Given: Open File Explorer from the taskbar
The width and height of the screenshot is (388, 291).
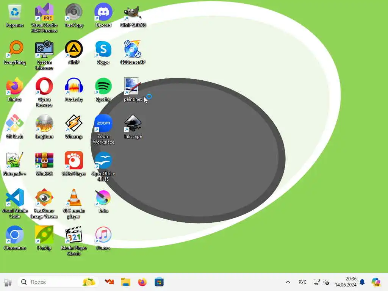Looking at the screenshot, I should click(126, 282).
